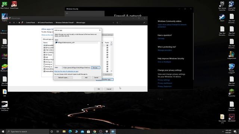The height and width of the screenshot is (134, 239).
Task: Show hidden system tray icons
Action: [223, 131]
